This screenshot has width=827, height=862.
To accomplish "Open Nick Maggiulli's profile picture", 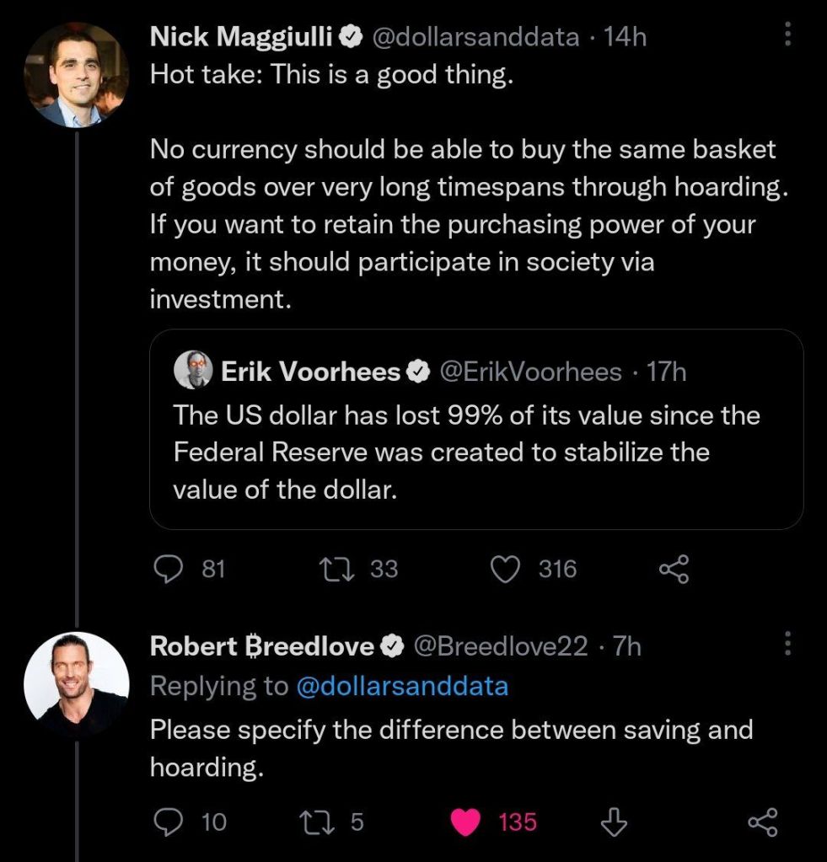I will [76, 75].
